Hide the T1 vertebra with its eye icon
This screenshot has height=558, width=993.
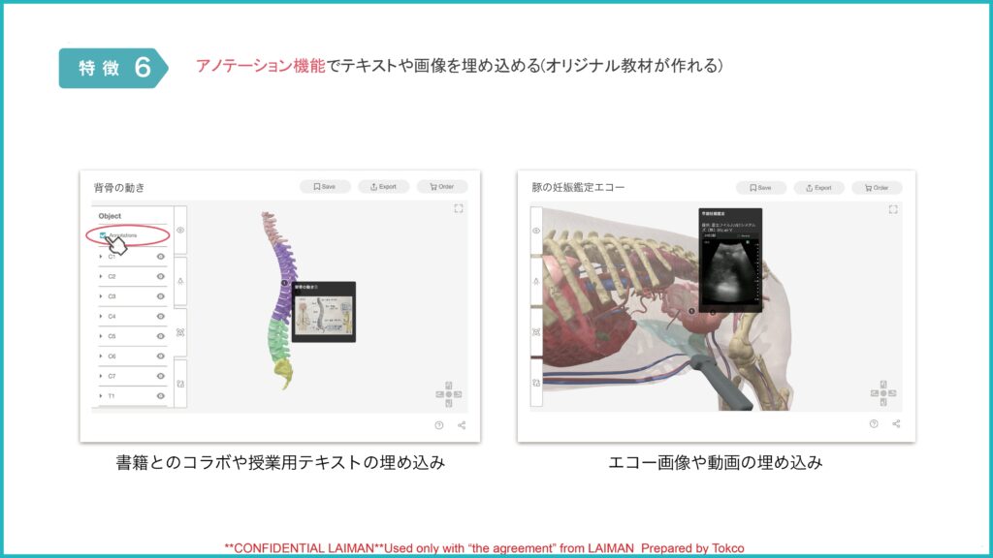(x=161, y=395)
